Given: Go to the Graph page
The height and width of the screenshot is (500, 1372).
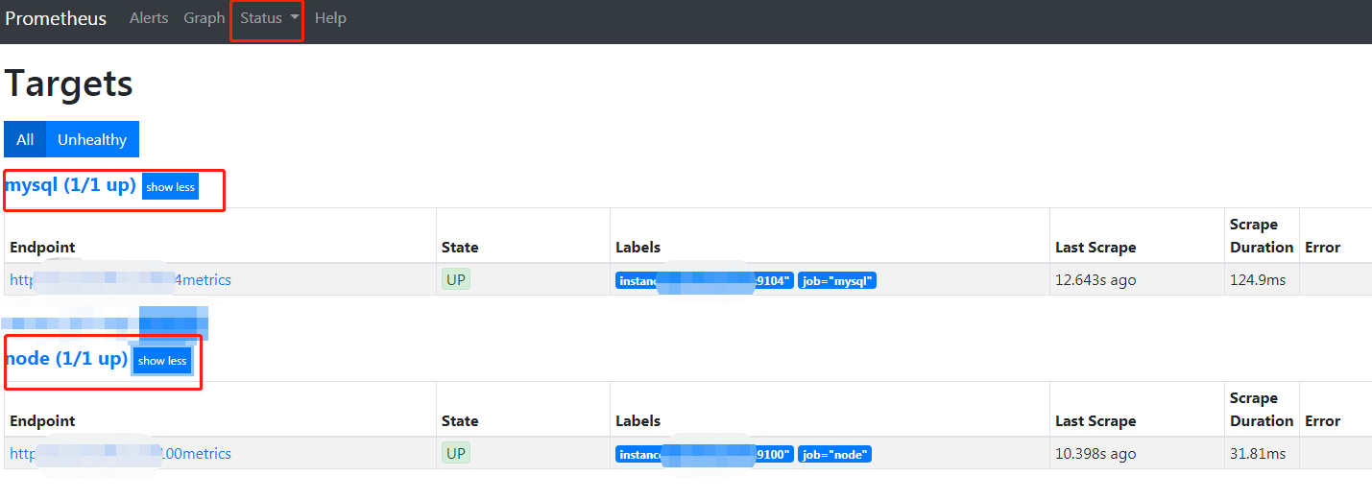Looking at the screenshot, I should [205, 18].
